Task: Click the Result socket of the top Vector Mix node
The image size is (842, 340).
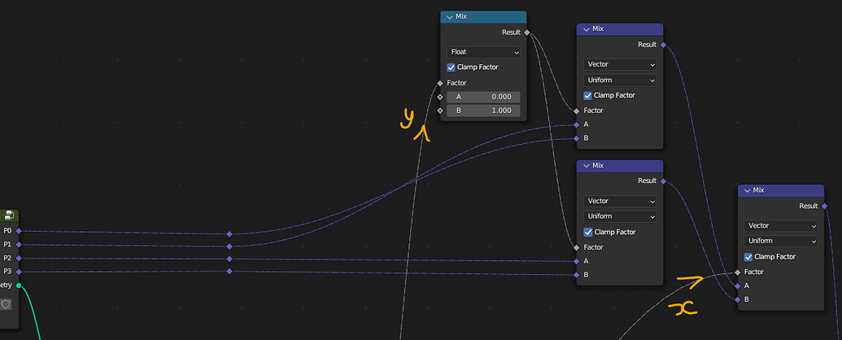Action: [x=663, y=45]
